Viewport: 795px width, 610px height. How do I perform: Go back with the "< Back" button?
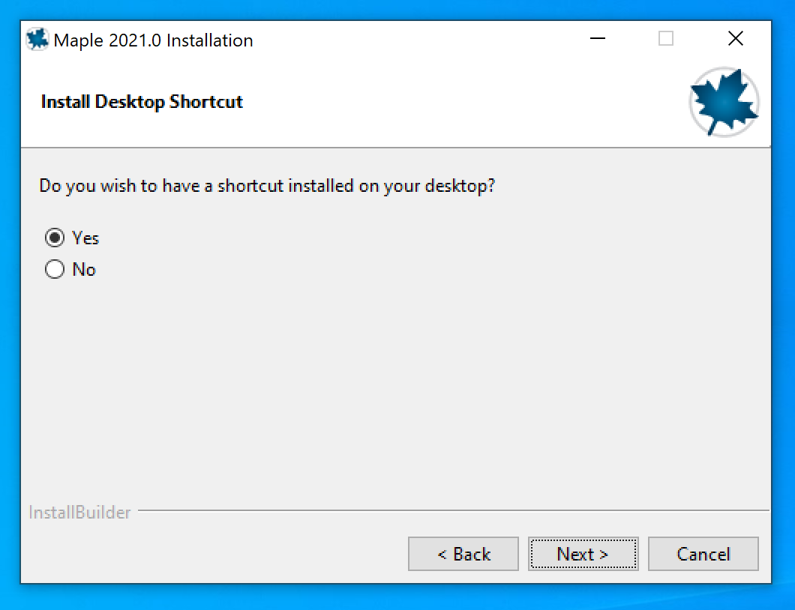(x=463, y=555)
